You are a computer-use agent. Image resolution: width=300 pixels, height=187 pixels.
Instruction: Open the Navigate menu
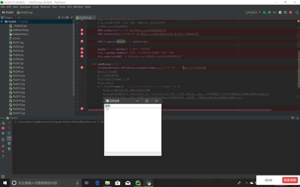(25, 7)
